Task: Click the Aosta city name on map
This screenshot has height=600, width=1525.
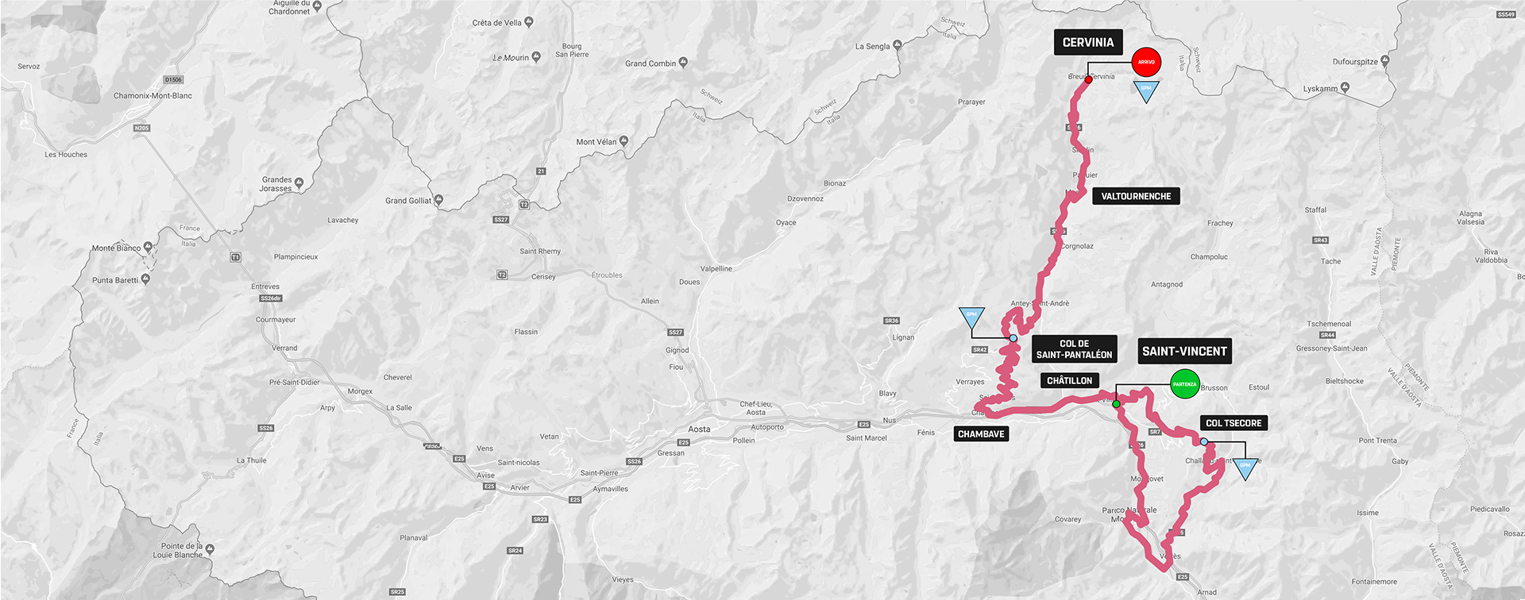Action: point(699,429)
